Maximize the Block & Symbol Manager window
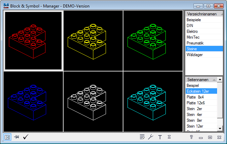This screenshot has width=227, height=144. point(208,6)
